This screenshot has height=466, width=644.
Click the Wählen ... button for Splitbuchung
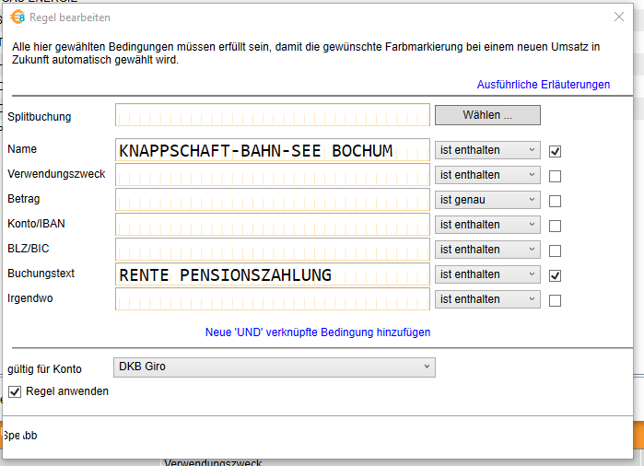coord(487,115)
